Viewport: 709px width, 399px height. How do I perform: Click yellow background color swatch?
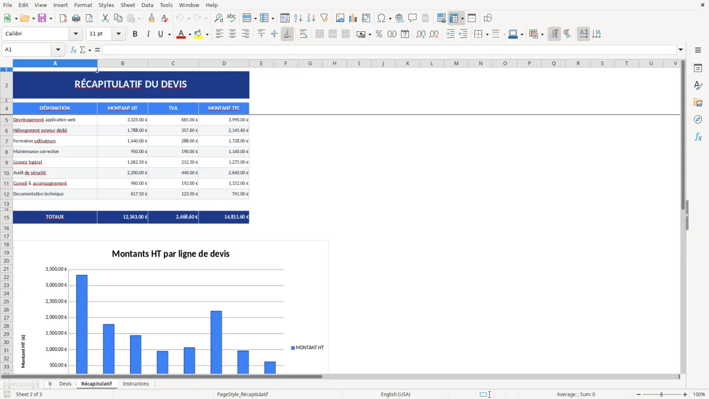(x=198, y=34)
